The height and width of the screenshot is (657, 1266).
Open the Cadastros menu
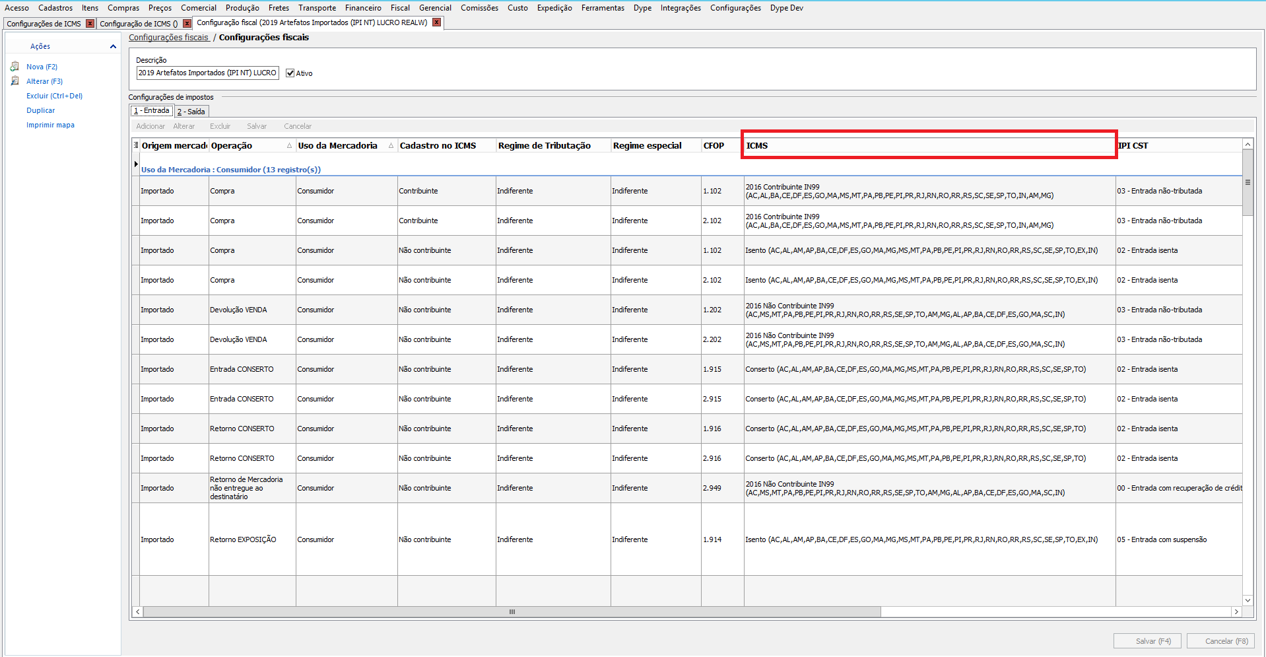55,8
